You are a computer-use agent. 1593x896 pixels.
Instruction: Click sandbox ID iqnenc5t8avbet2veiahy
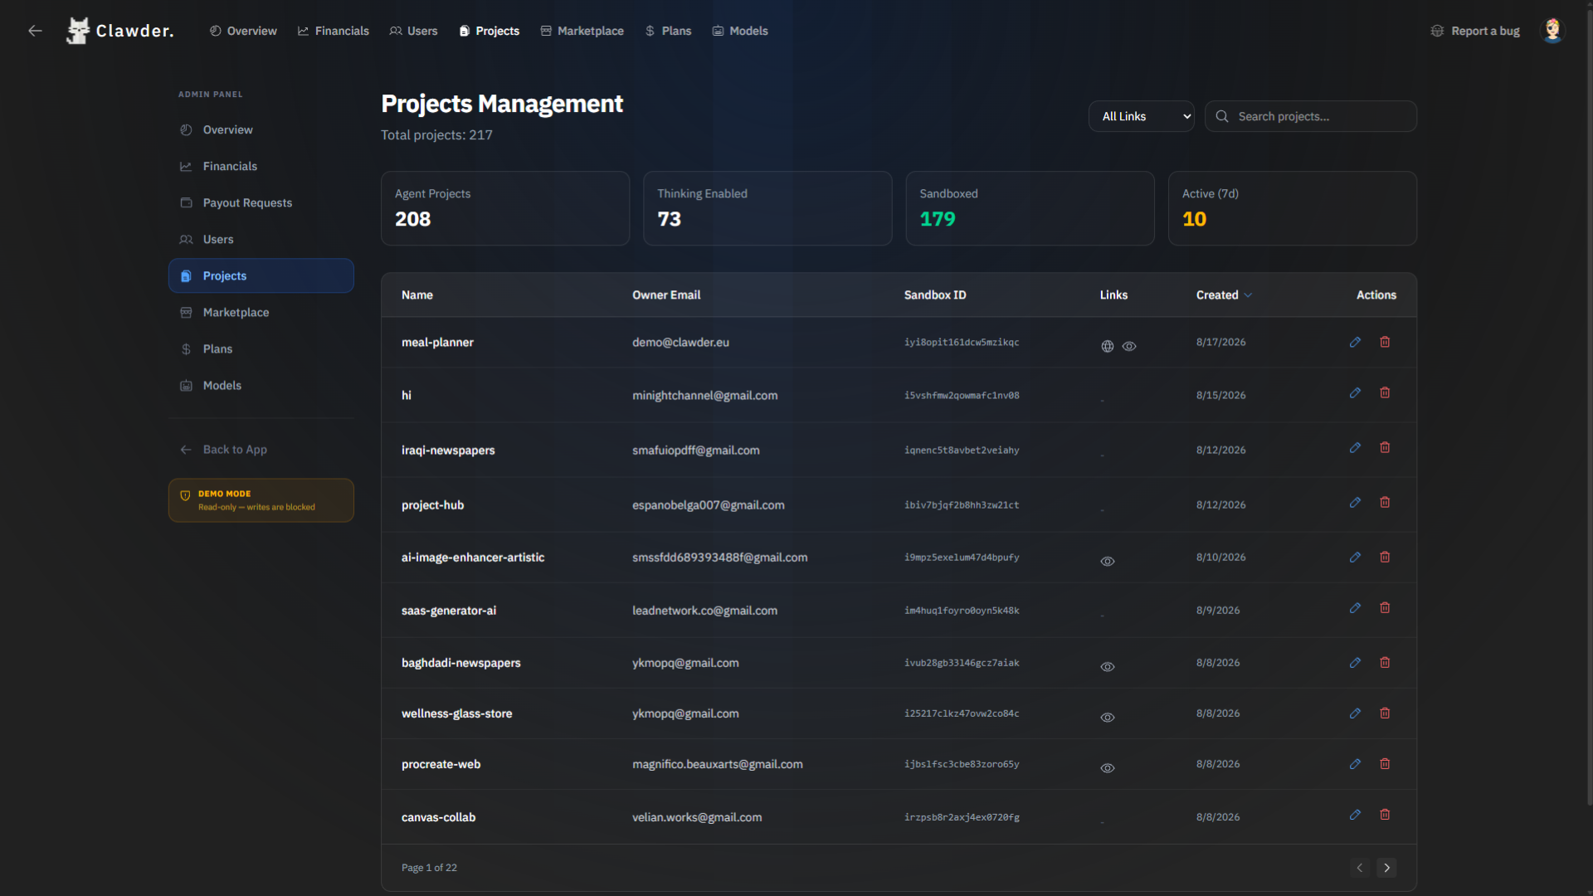point(962,450)
